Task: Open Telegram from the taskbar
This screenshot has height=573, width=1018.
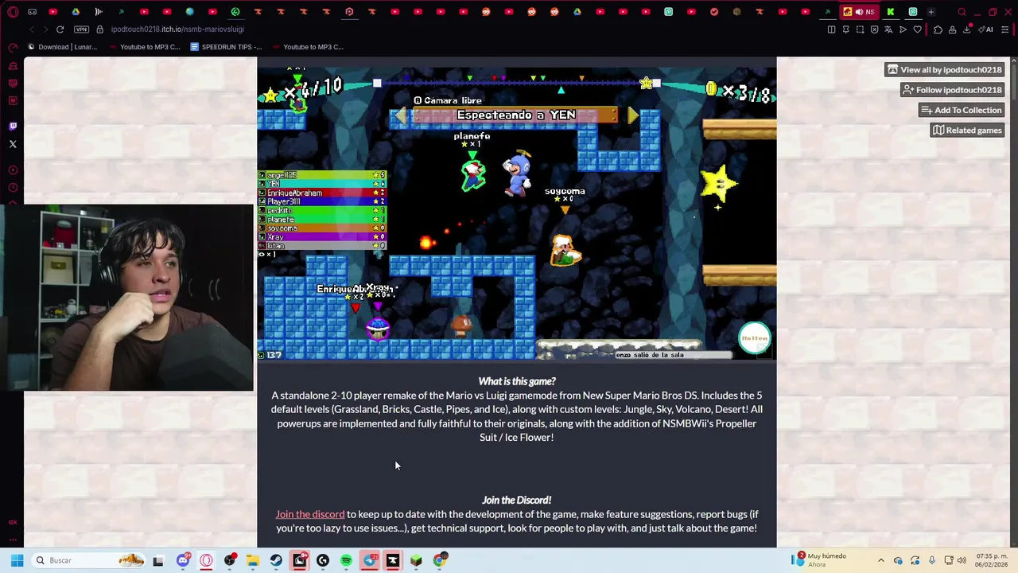Action: pyautogui.click(x=370, y=560)
